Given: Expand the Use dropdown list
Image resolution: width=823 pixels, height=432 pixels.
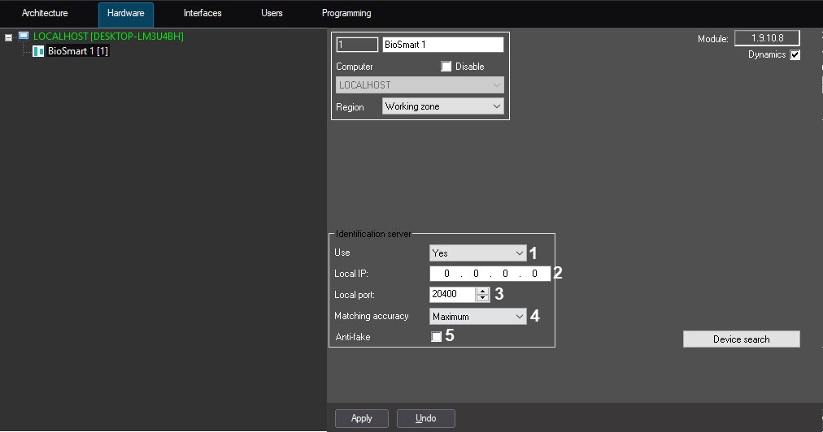Looking at the screenshot, I should pos(520,253).
